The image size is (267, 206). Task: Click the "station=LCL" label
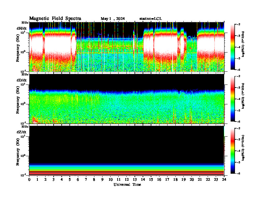pos(151,19)
